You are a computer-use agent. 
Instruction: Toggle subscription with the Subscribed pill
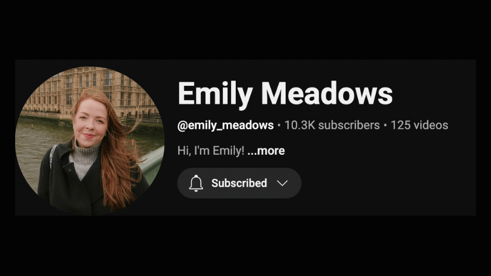239,183
